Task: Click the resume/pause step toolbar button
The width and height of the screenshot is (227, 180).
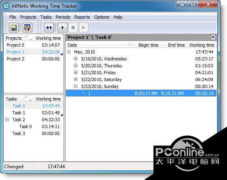Action: 84,28
